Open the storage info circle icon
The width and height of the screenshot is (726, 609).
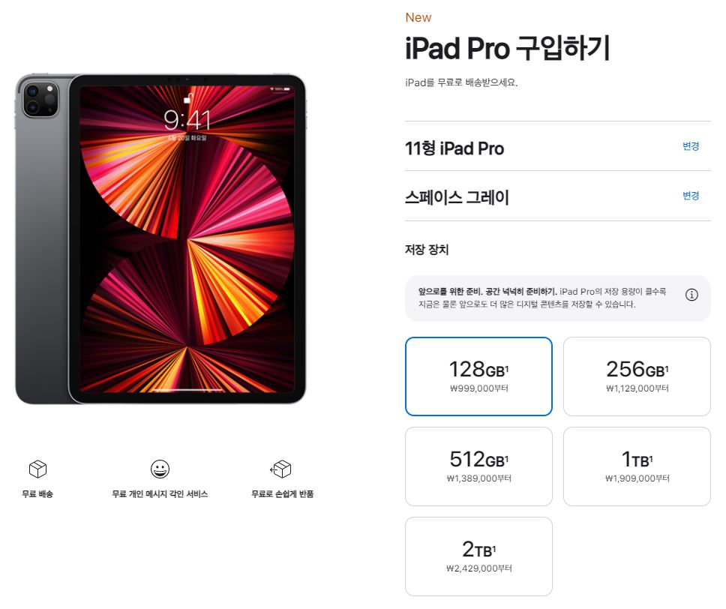point(691,295)
